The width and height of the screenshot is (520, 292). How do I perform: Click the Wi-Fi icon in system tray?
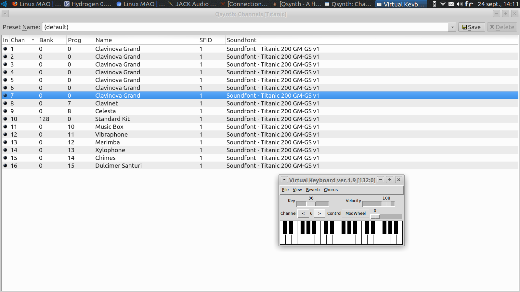[443, 4]
